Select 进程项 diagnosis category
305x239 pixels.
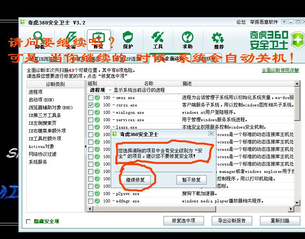click(36, 92)
